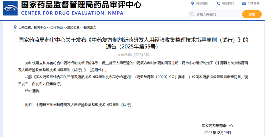The image size is (265, 137).
Task: Click the search magnifier icon
Action: (x=192, y=14)
